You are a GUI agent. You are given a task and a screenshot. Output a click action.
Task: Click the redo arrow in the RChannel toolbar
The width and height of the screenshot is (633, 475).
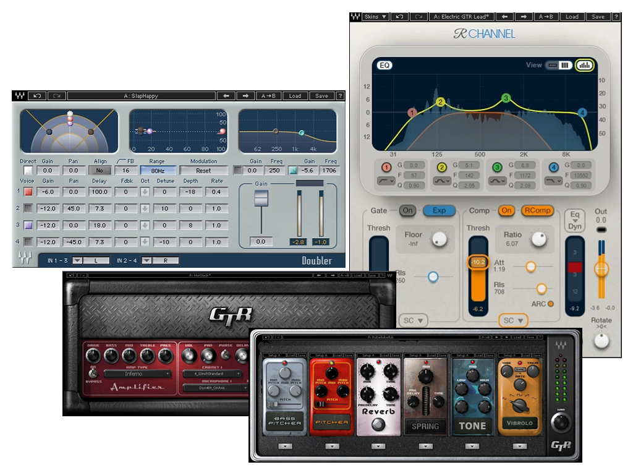pos(418,17)
